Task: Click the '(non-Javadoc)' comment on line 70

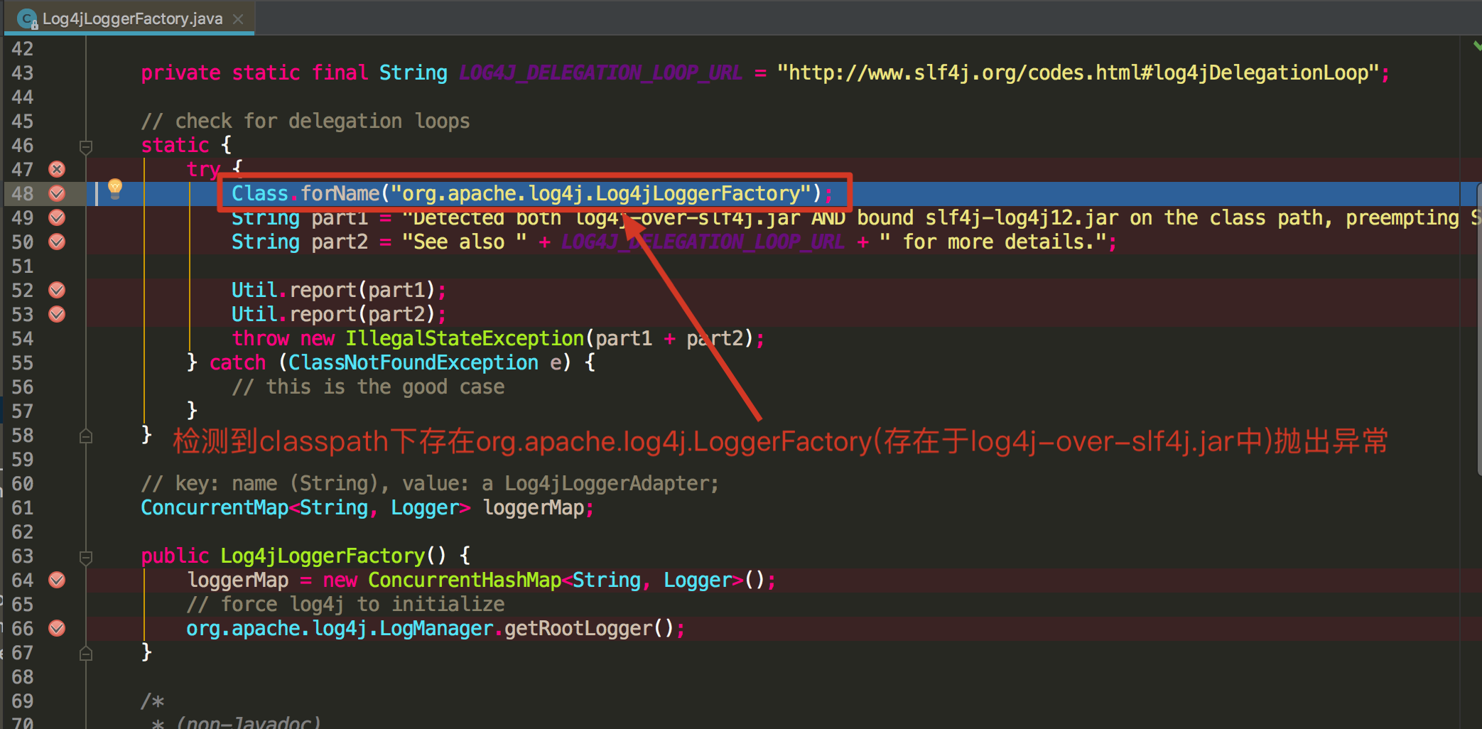Action: (x=249, y=722)
